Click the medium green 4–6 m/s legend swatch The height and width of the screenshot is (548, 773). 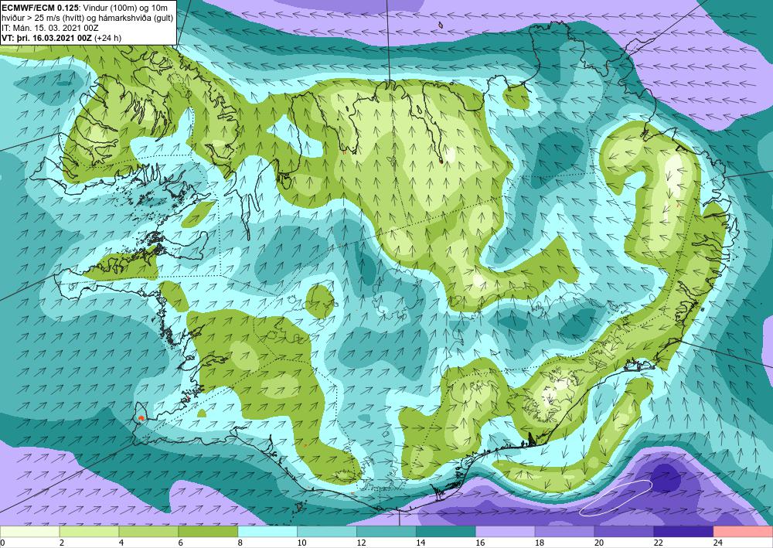[x=148, y=532]
